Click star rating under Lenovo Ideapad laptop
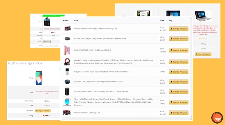 pos(203,39)
